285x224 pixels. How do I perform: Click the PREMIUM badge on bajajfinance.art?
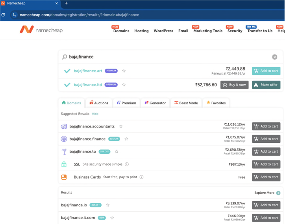(111, 71)
